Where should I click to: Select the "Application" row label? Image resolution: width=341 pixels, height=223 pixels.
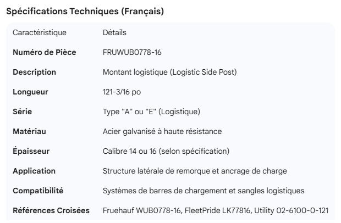34,171
